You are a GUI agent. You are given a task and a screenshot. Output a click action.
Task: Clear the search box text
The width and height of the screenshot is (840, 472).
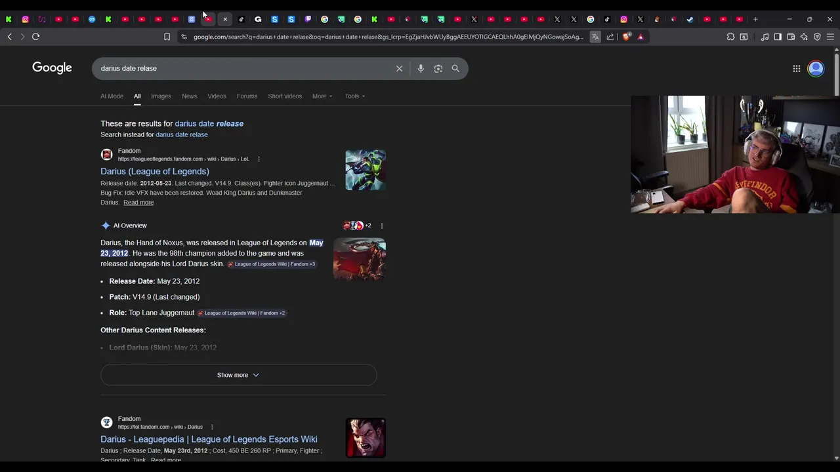click(399, 68)
